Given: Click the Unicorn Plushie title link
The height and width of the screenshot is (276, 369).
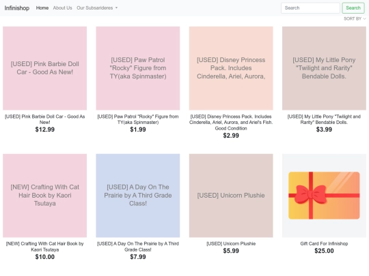Looking at the screenshot, I should (x=231, y=243).
